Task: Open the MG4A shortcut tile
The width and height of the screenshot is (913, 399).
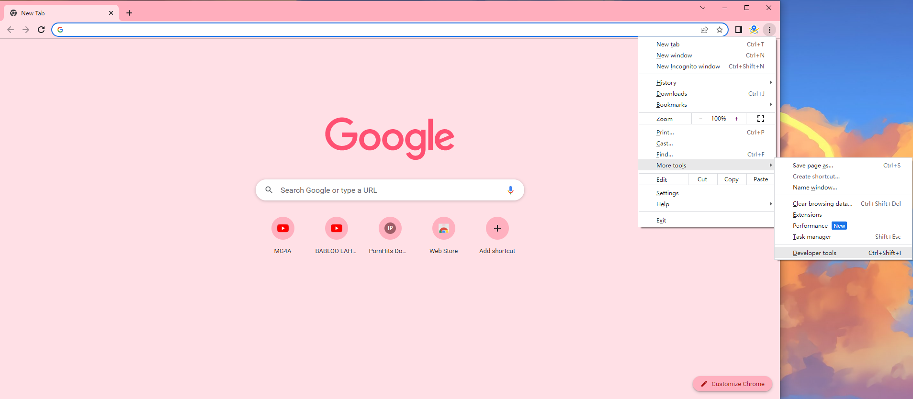Action: click(x=283, y=235)
